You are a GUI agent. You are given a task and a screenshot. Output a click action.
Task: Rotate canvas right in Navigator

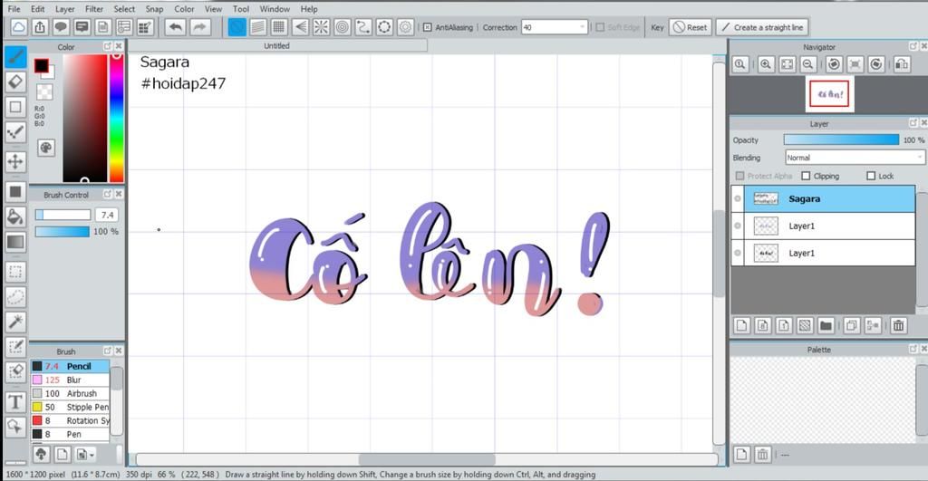876,64
